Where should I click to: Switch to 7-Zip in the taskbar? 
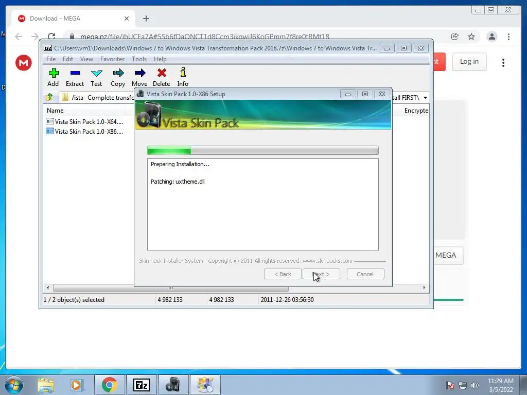click(141, 385)
